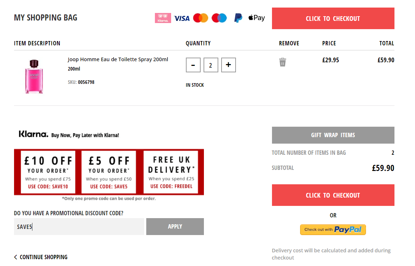Select the Apple Pay payment icon

click(256, 18)
